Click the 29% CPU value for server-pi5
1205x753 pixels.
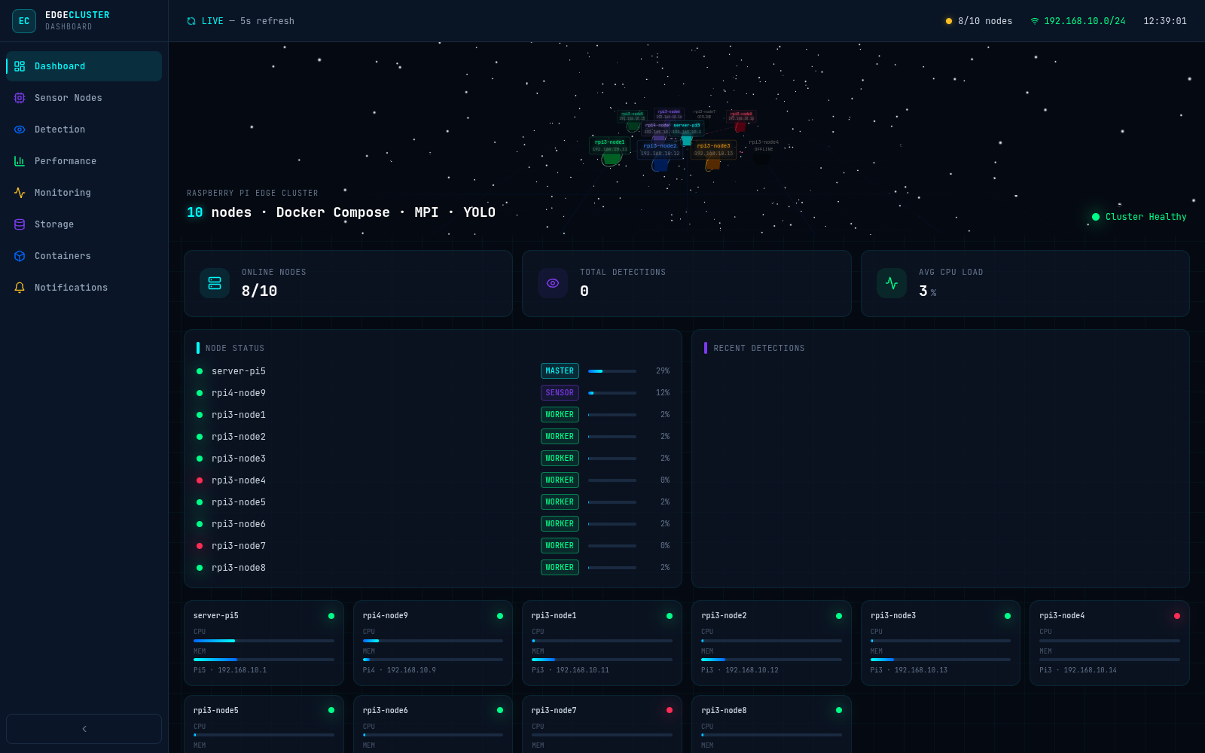(x=663, y=371)
